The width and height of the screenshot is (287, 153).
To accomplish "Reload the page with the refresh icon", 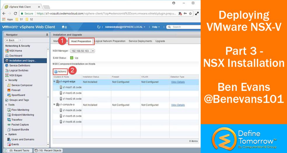I will (15, 13).
